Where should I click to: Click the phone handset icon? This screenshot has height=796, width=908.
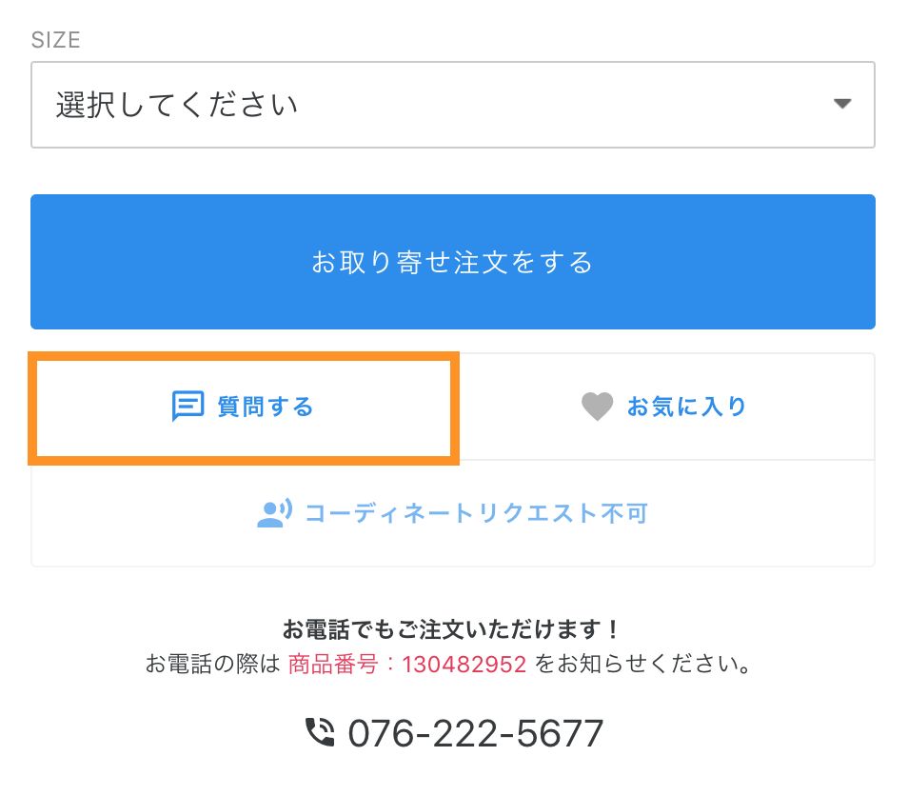click(320, 732)
